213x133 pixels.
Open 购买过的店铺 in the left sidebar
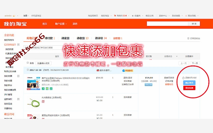(x=10, y=71)
